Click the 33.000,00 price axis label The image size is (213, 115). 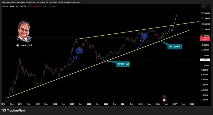point(205,50)
